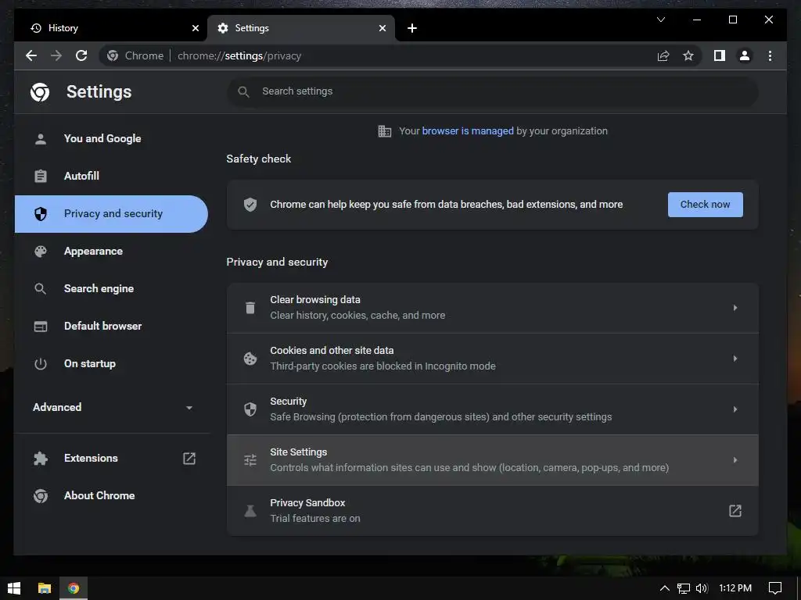This screenshot has height=600, width=801.
Task: Open Cookies and other site data
Action: (493, 359)
